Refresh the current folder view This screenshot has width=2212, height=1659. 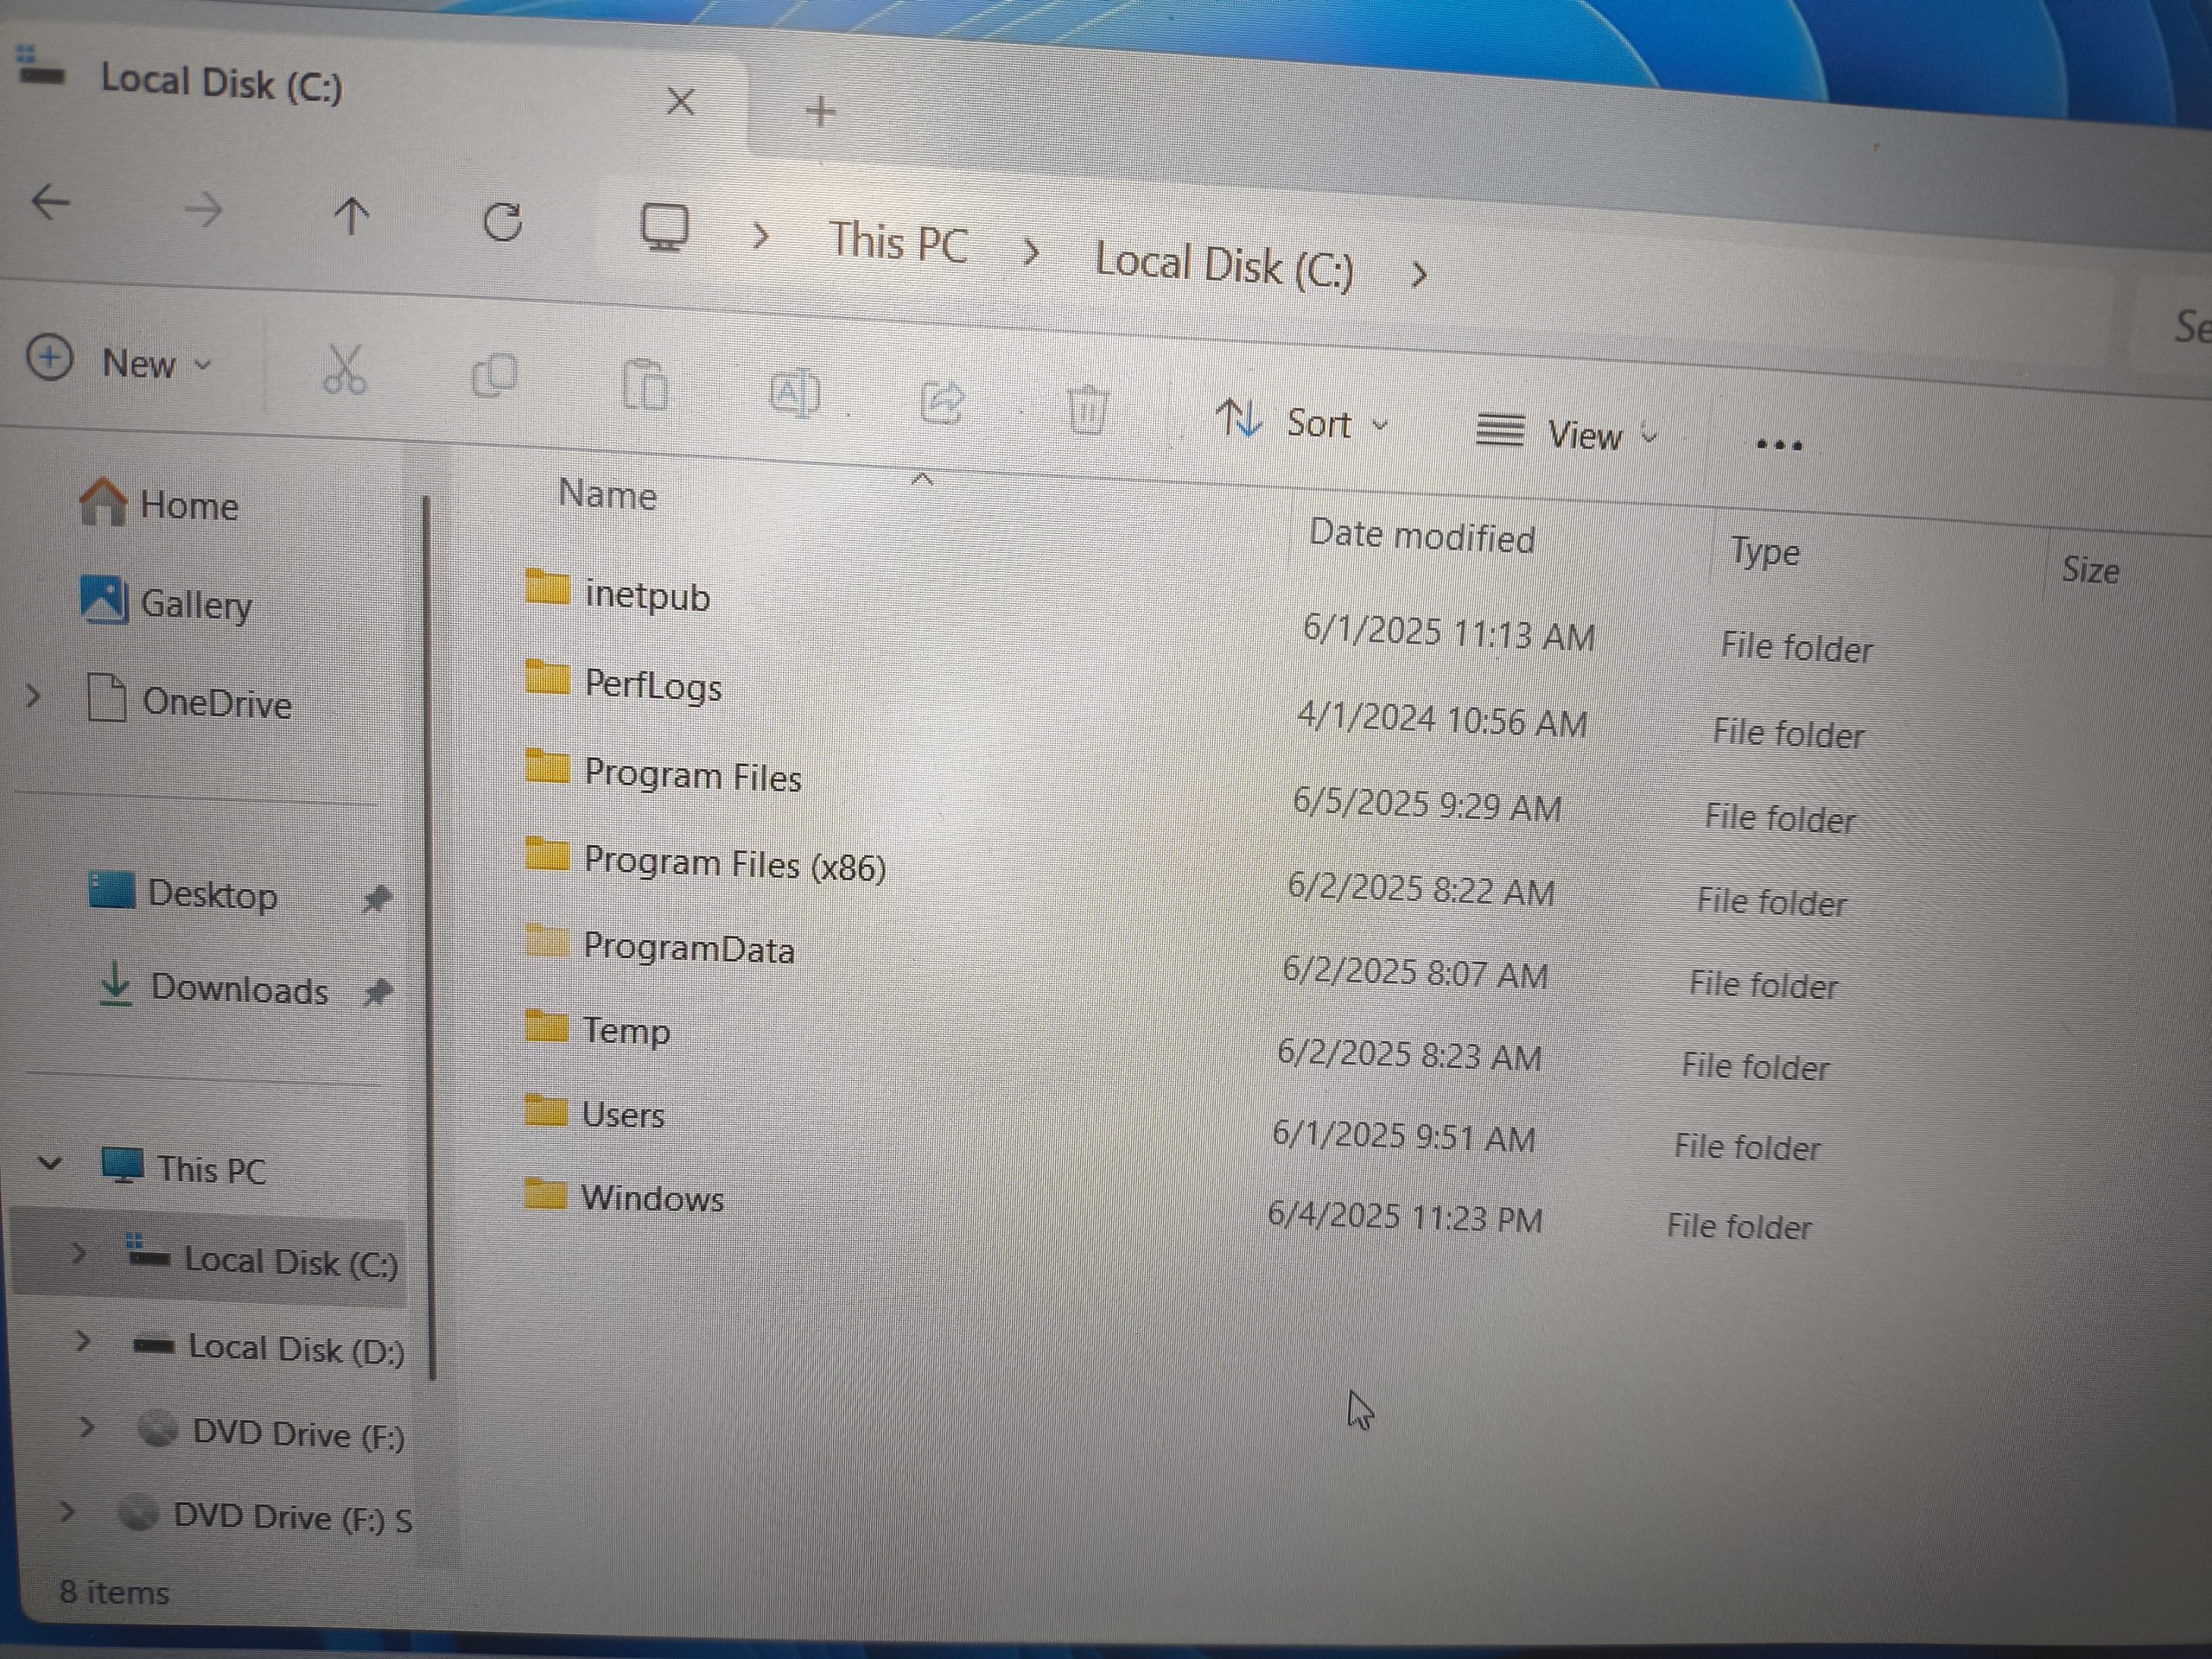(x=502, y=222)
